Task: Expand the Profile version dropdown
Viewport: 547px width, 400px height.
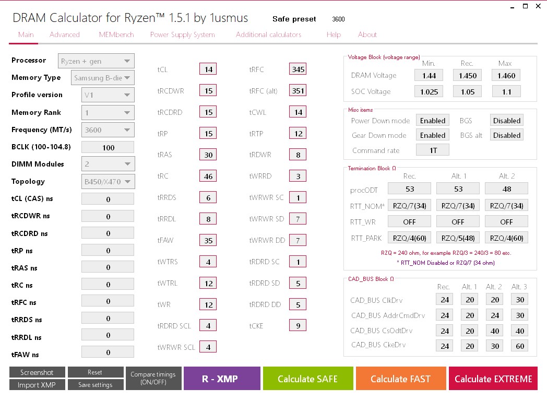Action: tap(108, 95)
